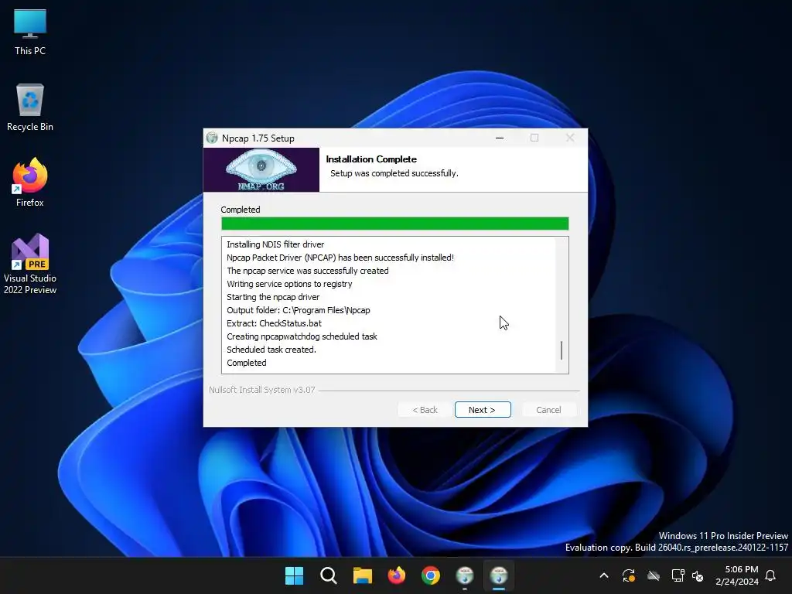792x594 pixels.
Task: Switch to active Npcap setup taskbar icon
Action: point(499,575)
